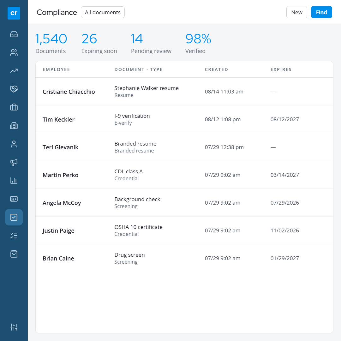Click the Created column header
Viewport: 341px width, 341px height.
tap(216, 69)
